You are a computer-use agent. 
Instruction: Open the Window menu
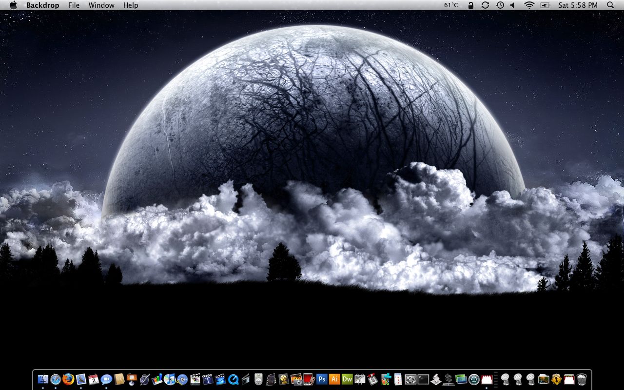(101, 5)
